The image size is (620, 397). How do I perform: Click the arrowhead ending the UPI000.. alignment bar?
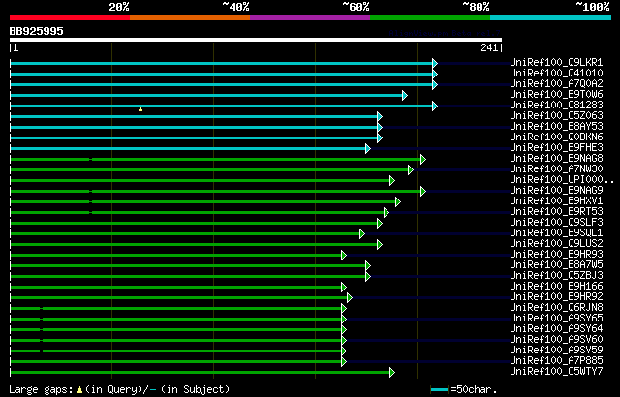tap(392, 180)
